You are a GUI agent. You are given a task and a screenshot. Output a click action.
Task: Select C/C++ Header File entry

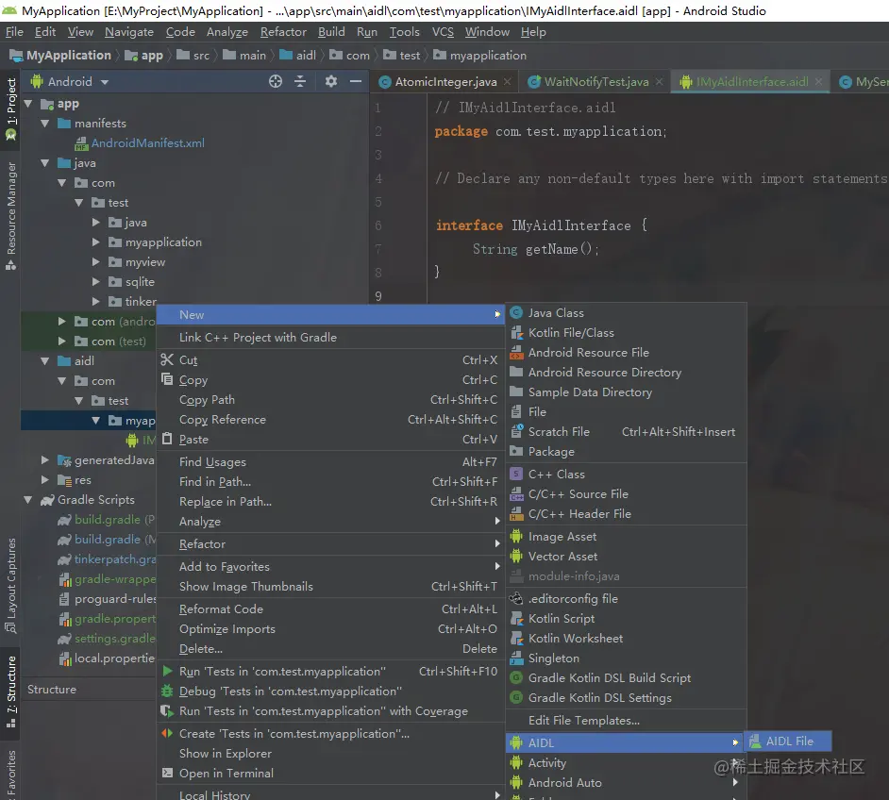pos(626,514)
